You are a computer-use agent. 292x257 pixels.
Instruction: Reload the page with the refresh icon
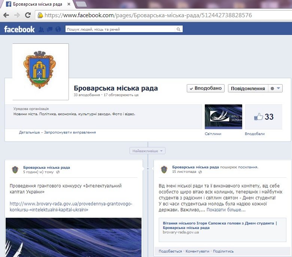(x=28, y=15)
